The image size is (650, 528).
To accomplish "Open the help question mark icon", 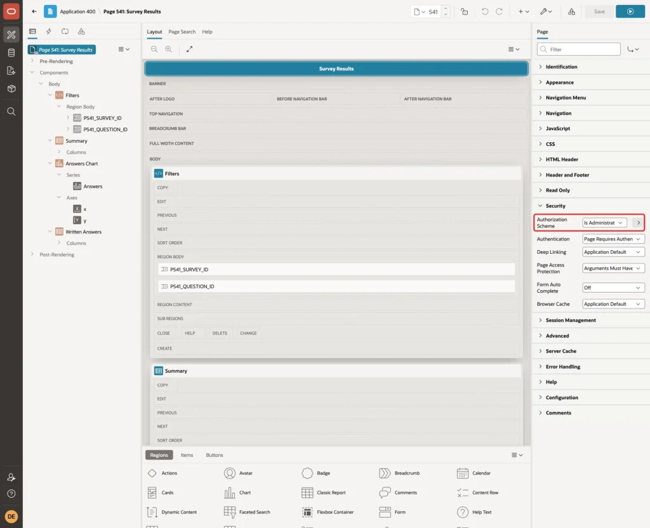I will point(11,494).
